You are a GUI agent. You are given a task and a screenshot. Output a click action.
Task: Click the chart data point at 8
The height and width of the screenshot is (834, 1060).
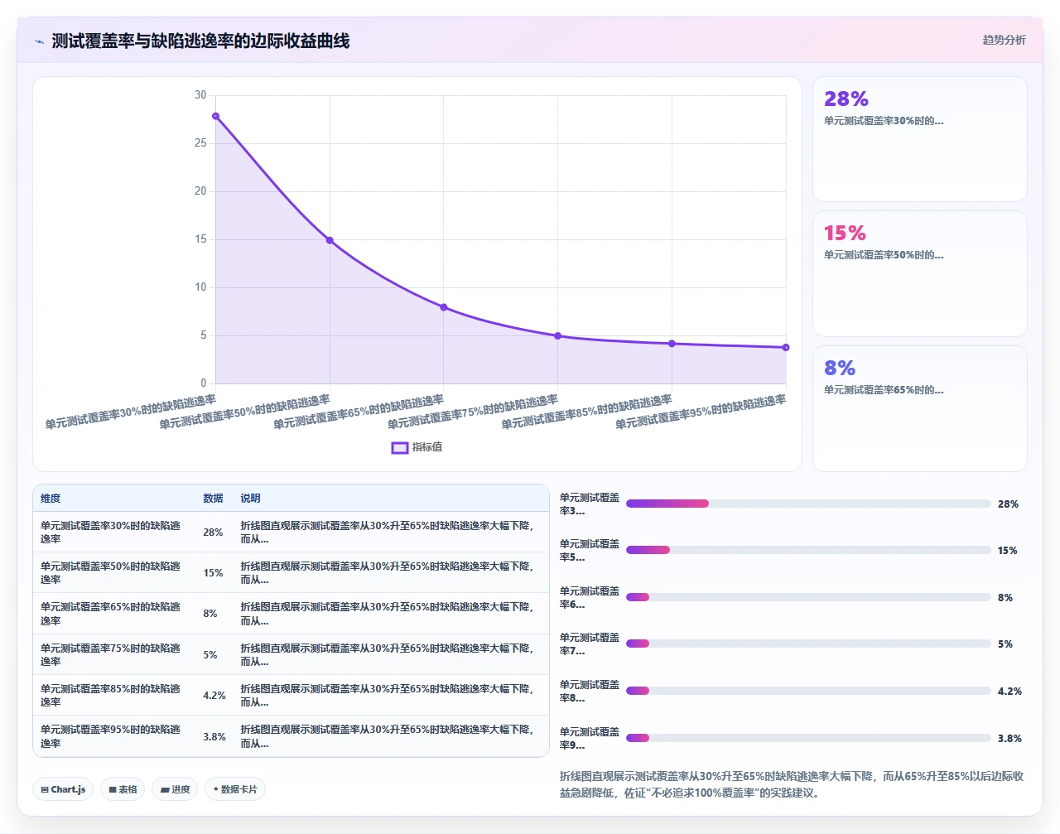444,307
